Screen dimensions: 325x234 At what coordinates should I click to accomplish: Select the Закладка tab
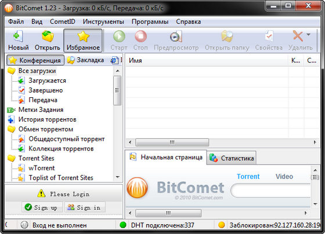tap(85, 60)
